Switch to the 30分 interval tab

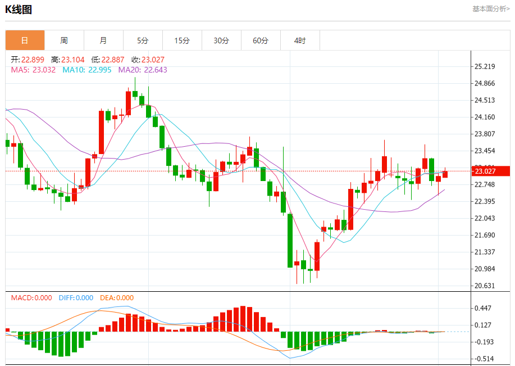(221, 40)
